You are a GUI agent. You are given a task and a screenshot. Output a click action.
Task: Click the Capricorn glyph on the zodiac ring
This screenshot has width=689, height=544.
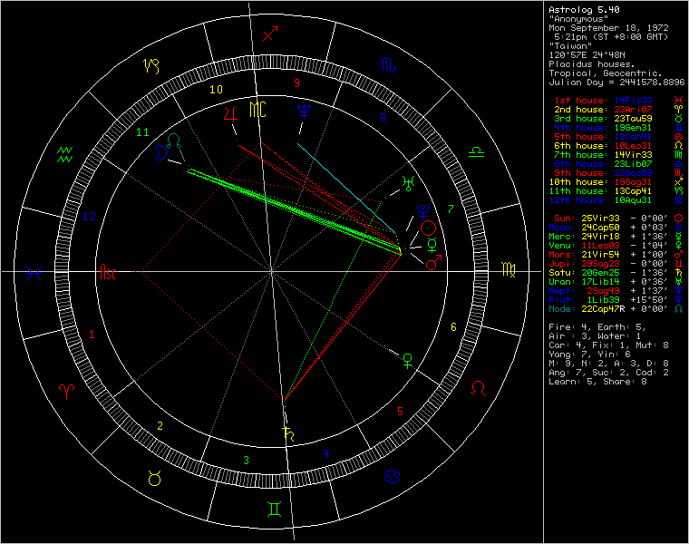pos(151,66)
